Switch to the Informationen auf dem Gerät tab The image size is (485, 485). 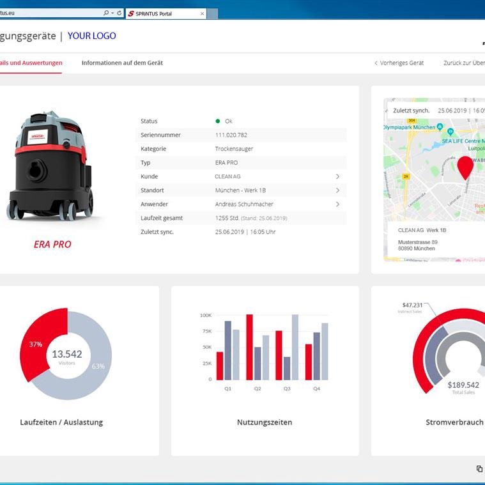122,63
